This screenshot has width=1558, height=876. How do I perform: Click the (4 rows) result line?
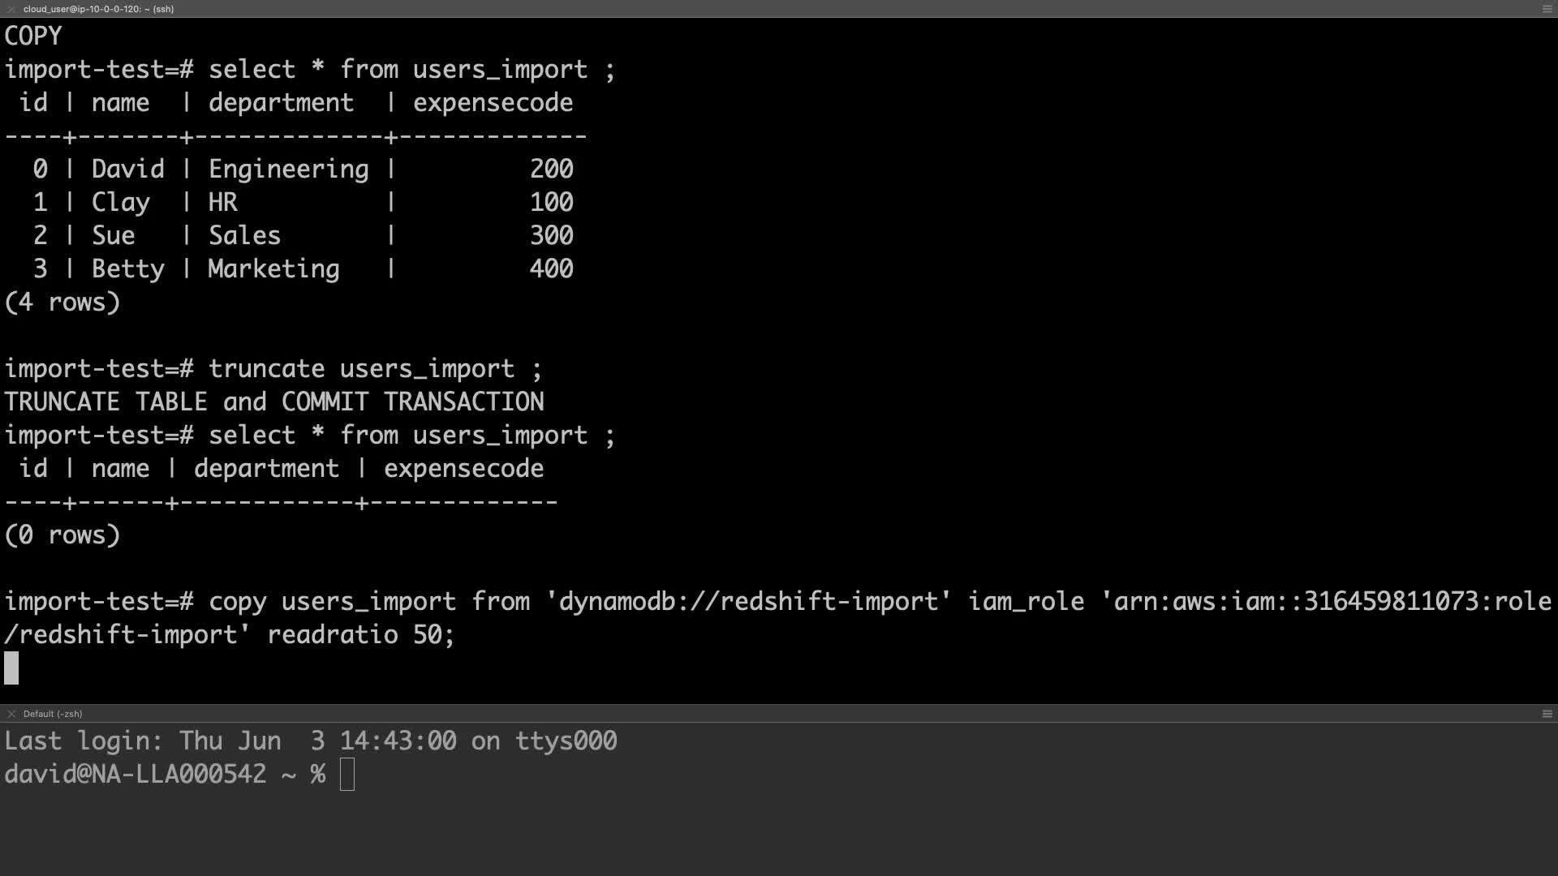[62, 303]
